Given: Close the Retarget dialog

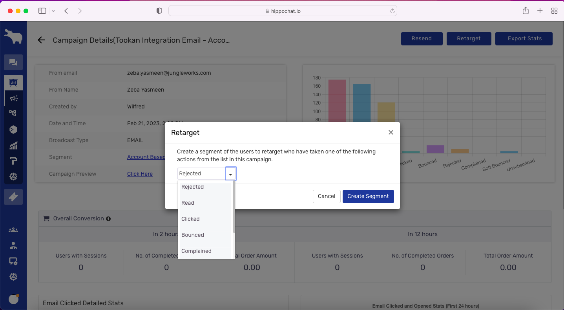Looking at the screenshot, I should 391,133.
